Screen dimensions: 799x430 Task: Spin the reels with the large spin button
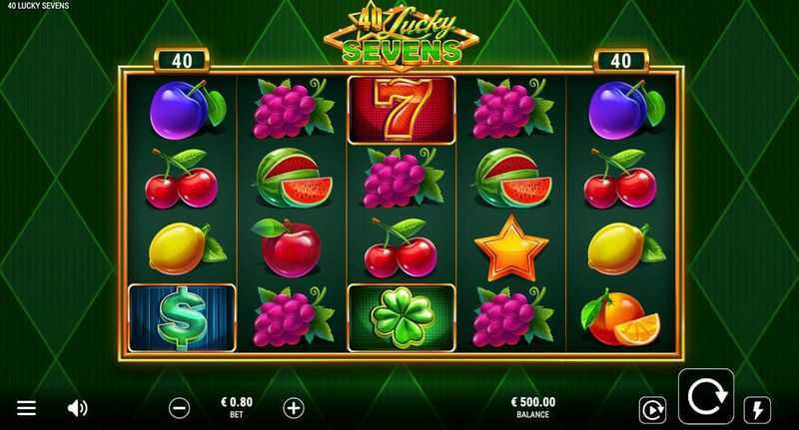click(706, 396)
